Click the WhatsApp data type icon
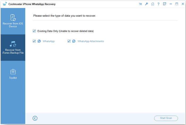The image size is (186, 125). click(39, 41)
